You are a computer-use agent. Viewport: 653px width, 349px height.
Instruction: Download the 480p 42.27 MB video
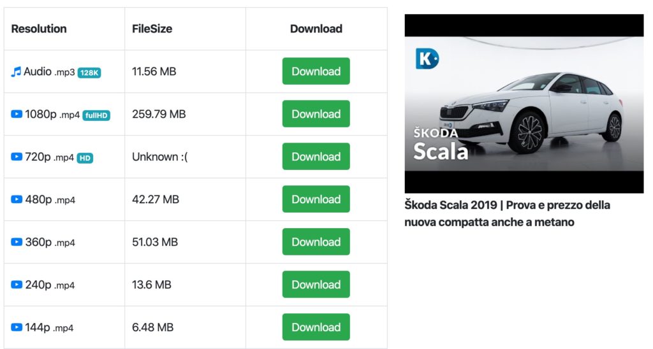pos(316,199)
